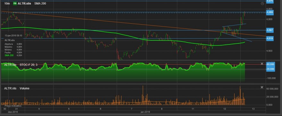This screenshot has width=282, height=116.
Task: Click the Máximo row in data box
Action: coord(13,47)
